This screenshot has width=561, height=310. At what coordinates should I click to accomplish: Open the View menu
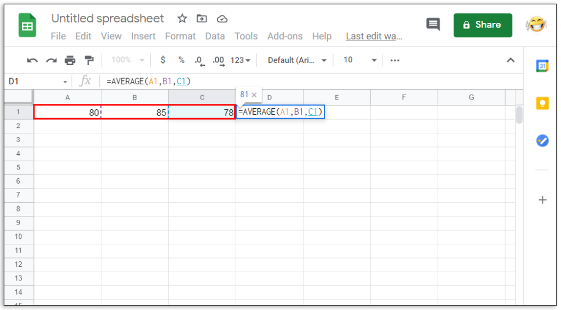(x=111, y=37)
